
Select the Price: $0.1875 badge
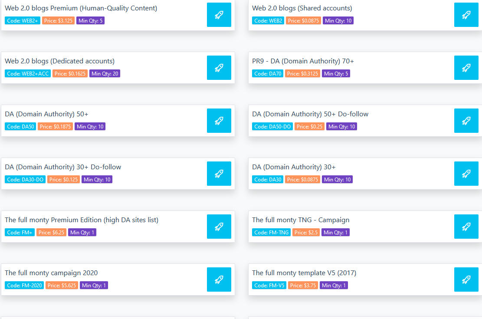(x=56, y=126)
